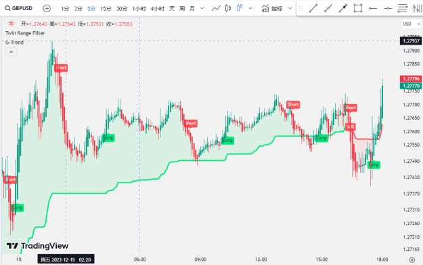Viewport: 423px width, 265px height.
Task: Click the 1.27490 price axis label
Action: 411,161
